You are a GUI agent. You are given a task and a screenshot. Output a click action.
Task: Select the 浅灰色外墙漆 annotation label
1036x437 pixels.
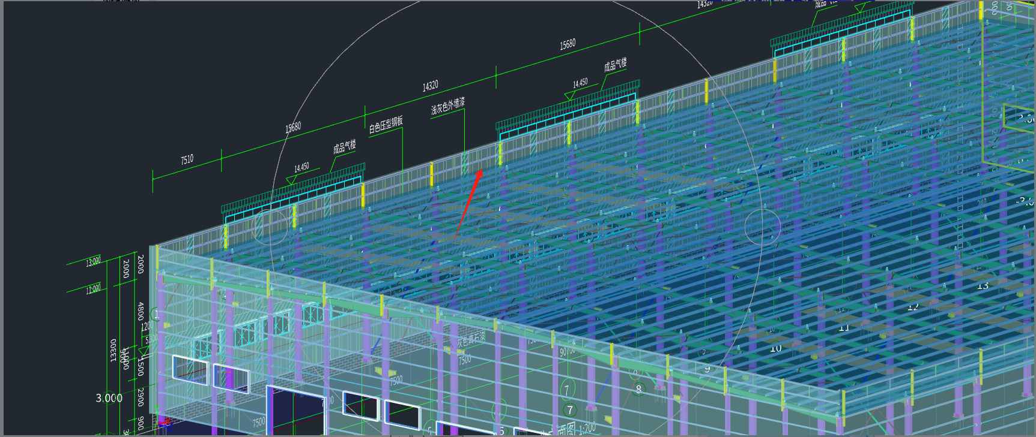click(447, 106)
